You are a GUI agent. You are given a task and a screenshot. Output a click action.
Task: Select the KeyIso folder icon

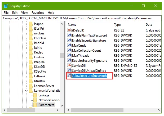point(31,52)
